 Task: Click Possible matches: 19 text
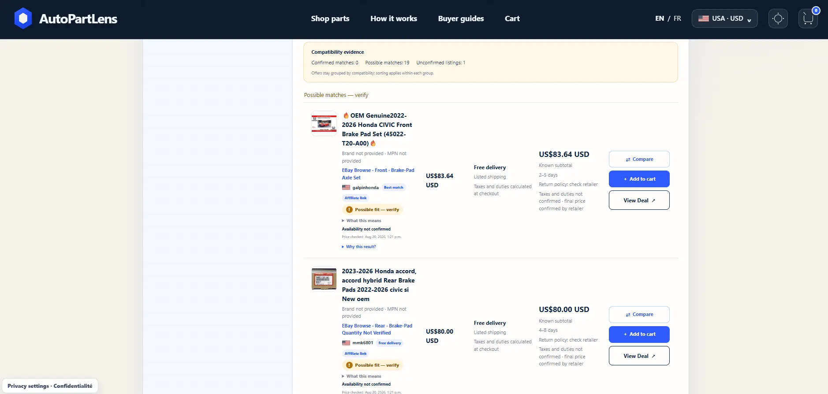387,63
